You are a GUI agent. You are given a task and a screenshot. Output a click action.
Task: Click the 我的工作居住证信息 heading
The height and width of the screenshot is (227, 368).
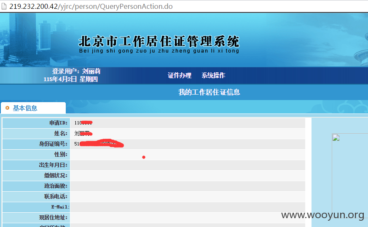(x=209, y=92)
